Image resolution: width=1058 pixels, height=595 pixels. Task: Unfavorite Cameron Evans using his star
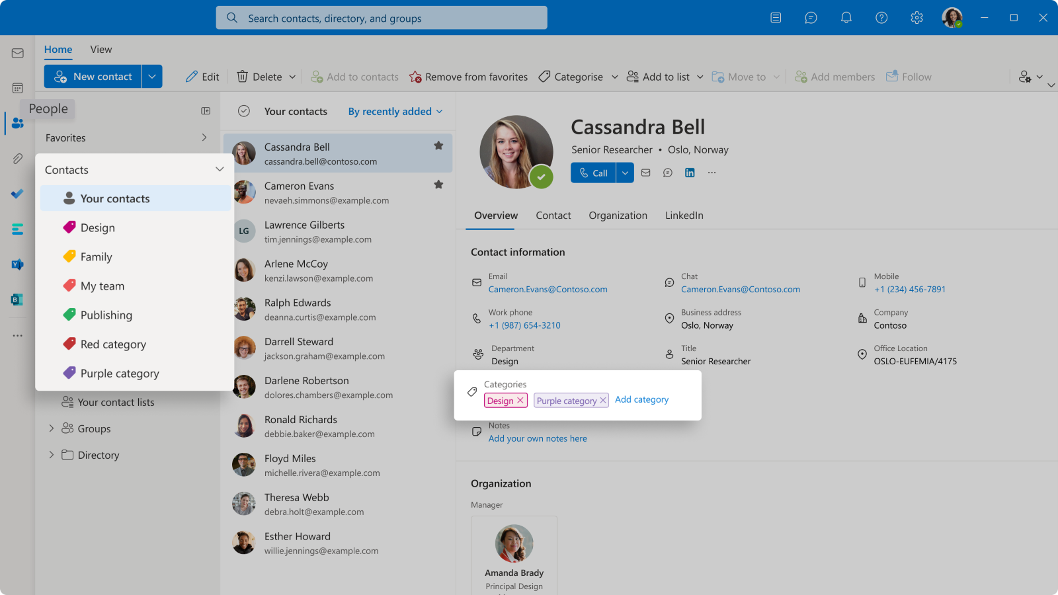pyautogui.click(x=438, y=185)
